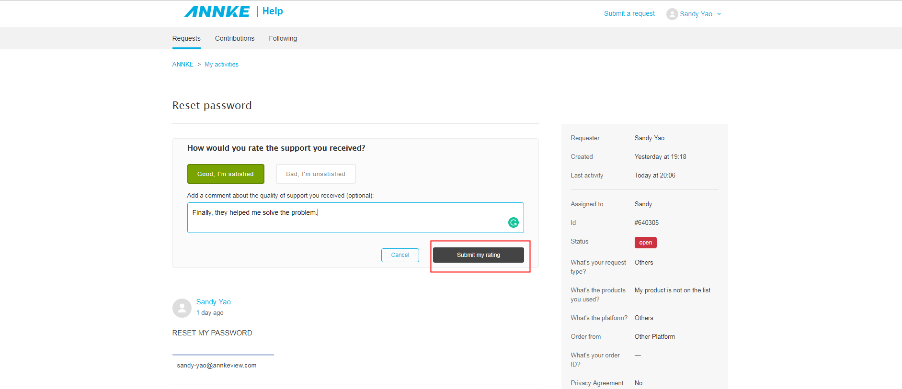The width and height of the screenshot is (902, 389).
Task: Click Other Platform order value
Action: tap(655, 336)
